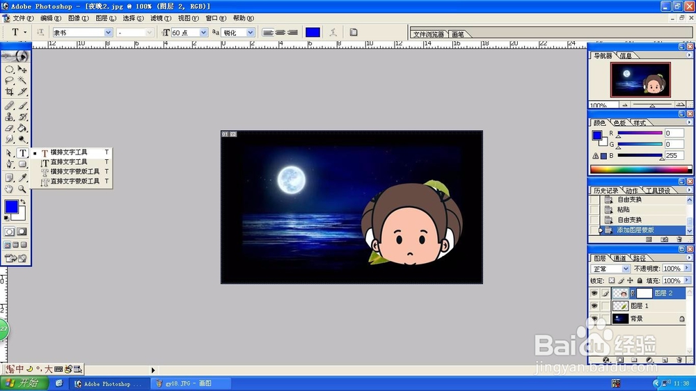Hide layer 图层 2 with eye icon

click(594, 294)
